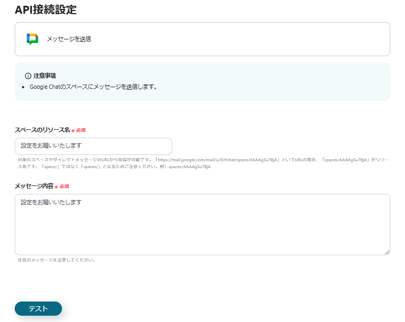Image resolution: width=405 pixels, height=322 pixels.
Task: Click the メッセージ内容 text area
Action: click(x=203, y=225)
